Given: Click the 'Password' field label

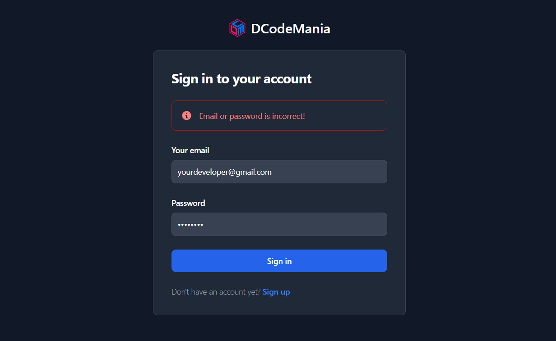Looking at the screenshot, I should (188, 203).
